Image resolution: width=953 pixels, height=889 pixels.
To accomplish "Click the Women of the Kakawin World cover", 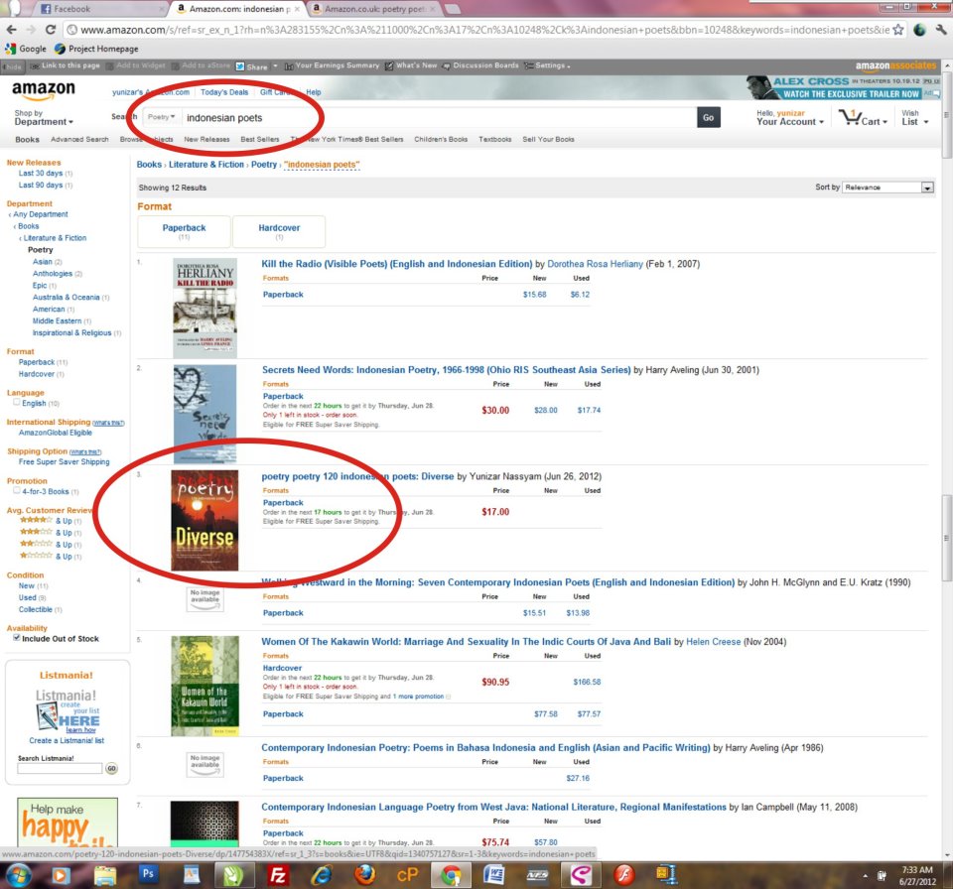I will pos(204,686).
